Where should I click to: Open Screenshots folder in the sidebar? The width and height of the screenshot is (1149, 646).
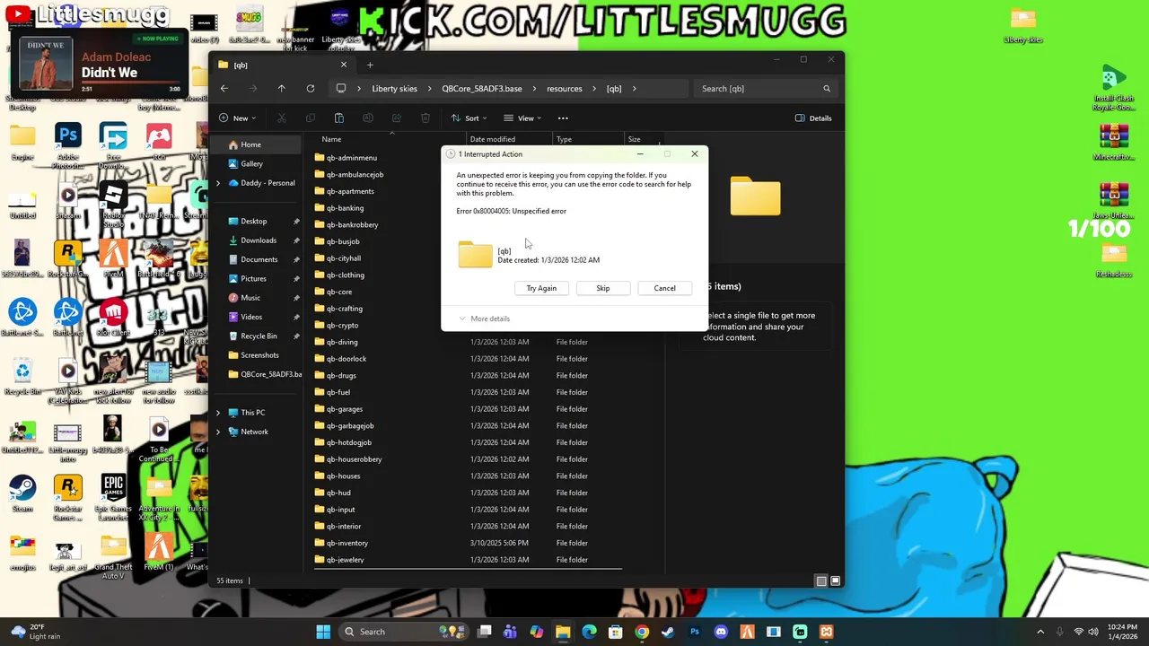point(258,355)
